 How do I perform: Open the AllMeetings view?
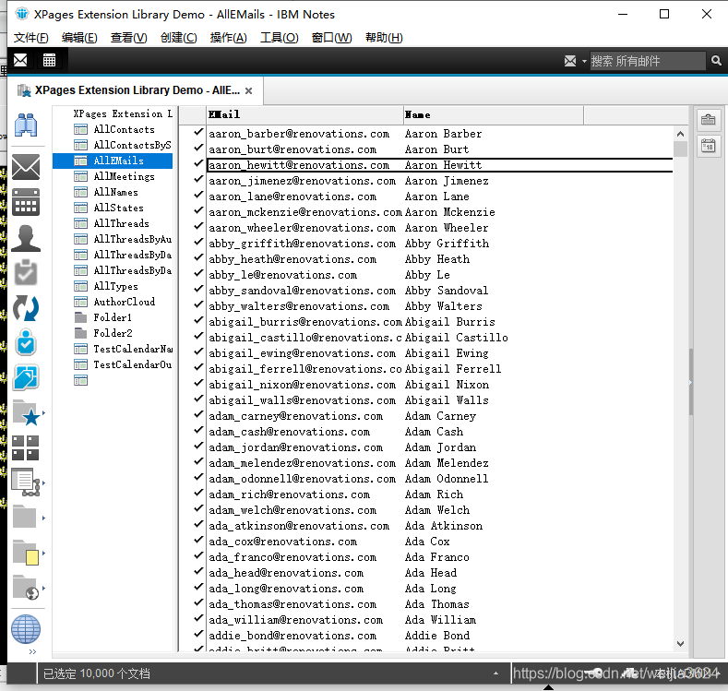(124, 176)
